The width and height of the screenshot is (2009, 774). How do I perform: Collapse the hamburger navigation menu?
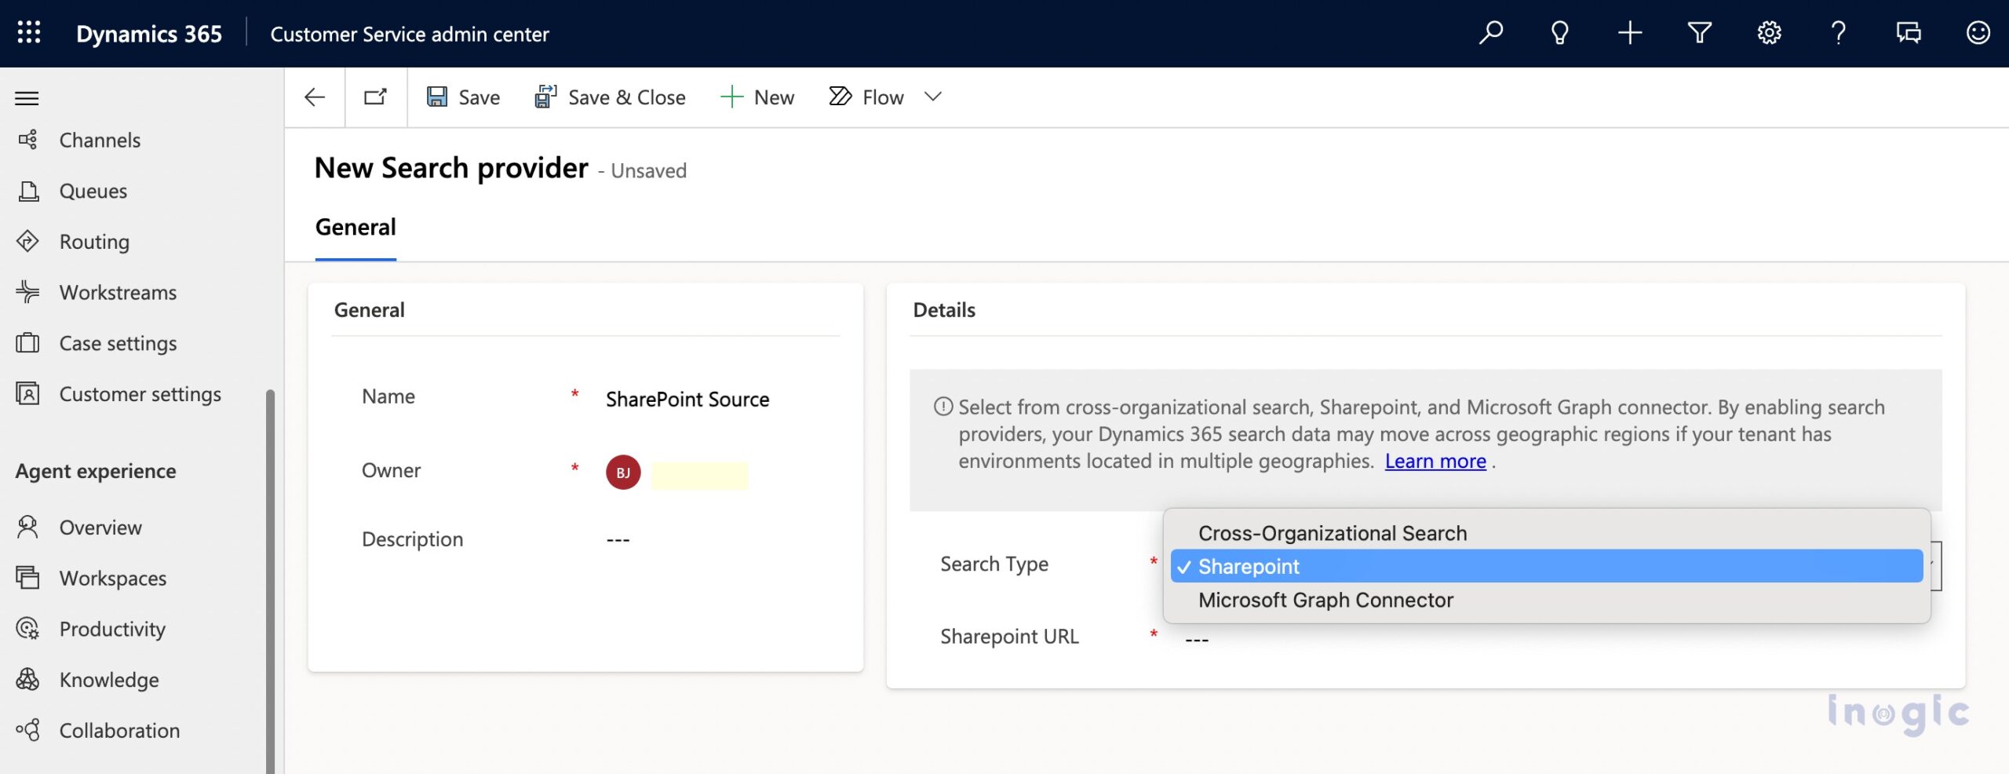point(27,98)
